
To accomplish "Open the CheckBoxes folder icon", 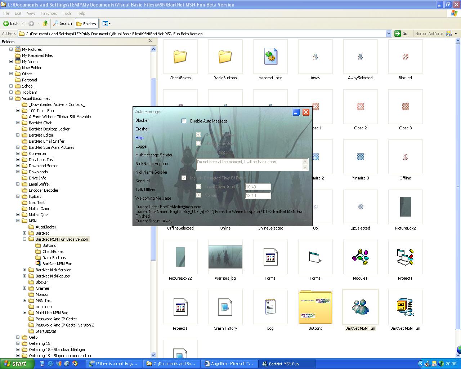I will [x=180, y=57].
